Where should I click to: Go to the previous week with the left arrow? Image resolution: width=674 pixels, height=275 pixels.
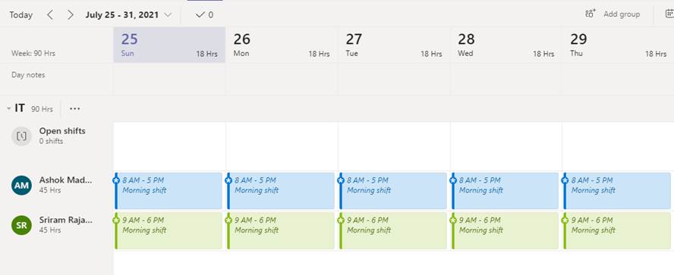tap(50, 15)
